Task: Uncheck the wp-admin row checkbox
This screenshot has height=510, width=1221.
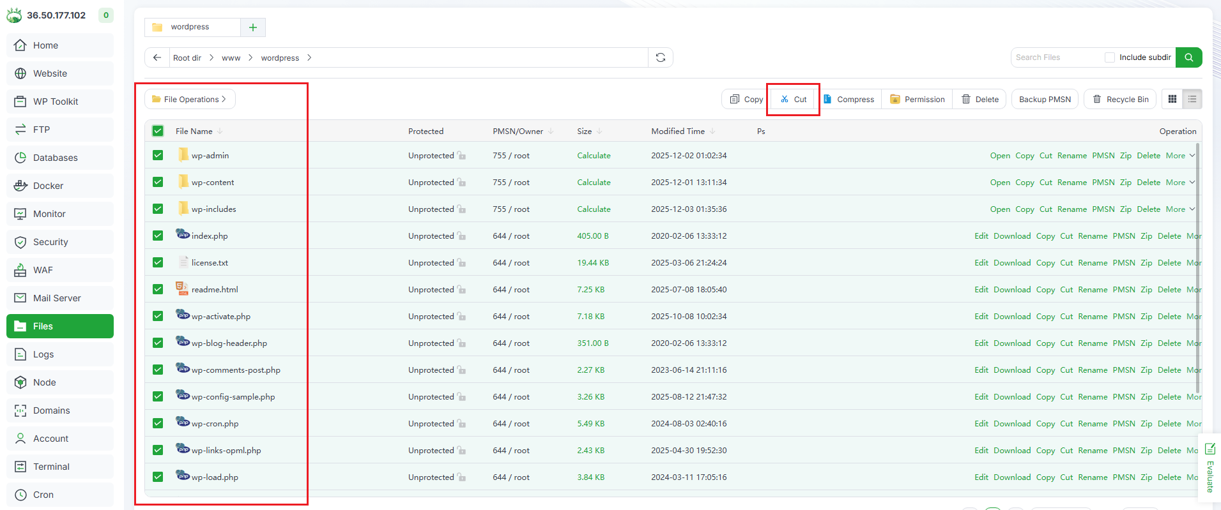Action: tap(158, 155)
